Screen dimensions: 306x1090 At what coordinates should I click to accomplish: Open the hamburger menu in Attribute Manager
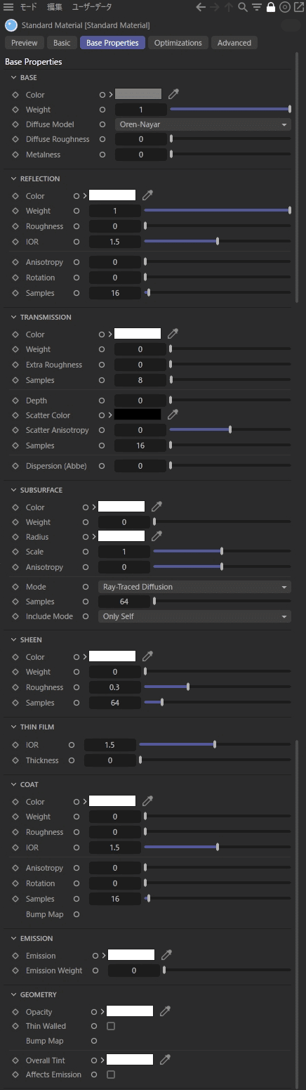click(8, 8)
